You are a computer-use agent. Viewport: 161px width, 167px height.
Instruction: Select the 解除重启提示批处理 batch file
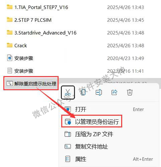tap(31, 83)
